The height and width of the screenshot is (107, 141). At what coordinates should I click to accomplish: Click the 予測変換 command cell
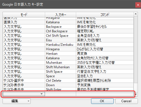tap(105, 85)
